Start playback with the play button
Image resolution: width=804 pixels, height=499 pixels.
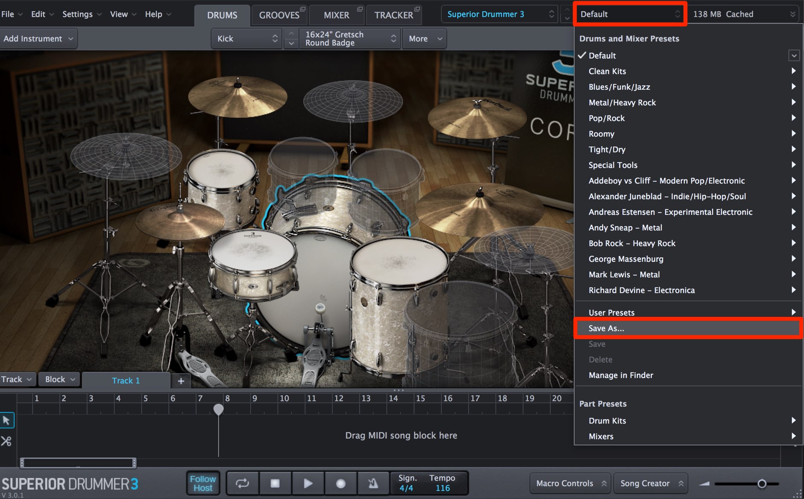(x=308, y=483)
